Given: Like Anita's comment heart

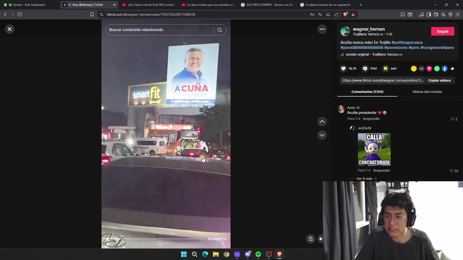Looking at the screenshot, I should [453, 119].
